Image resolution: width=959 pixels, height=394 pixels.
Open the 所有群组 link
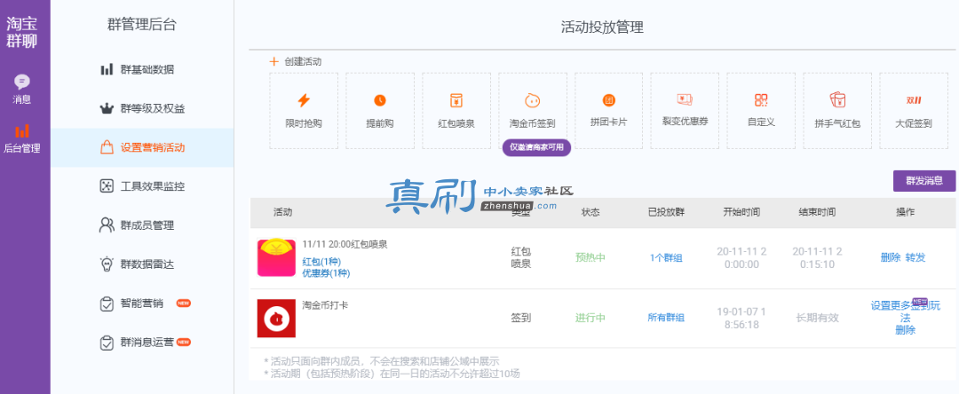[666, 318]
